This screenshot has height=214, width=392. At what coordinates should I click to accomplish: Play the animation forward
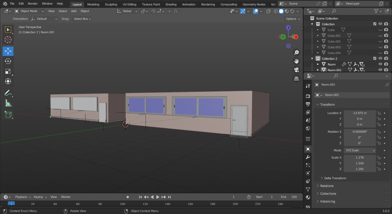coord(158,197)
